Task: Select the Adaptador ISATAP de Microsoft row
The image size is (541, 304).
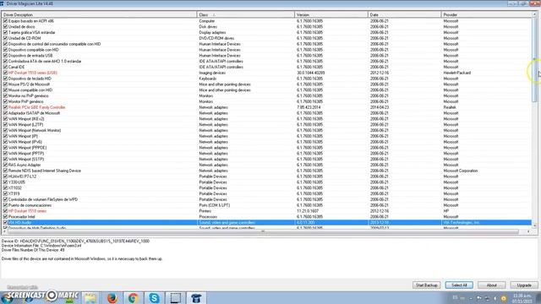Action: (x=267, y=113)
